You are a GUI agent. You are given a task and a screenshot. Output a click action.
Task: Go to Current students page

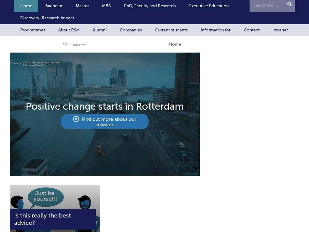(171, 30)
